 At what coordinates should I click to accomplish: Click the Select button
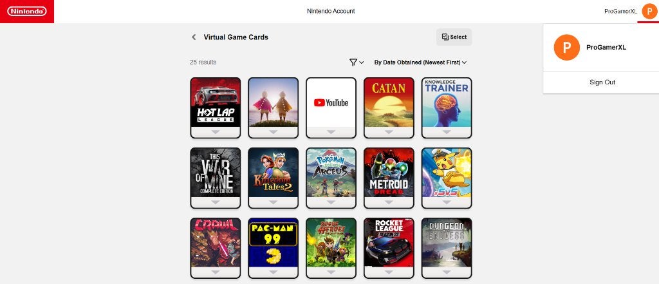[454, 37]
